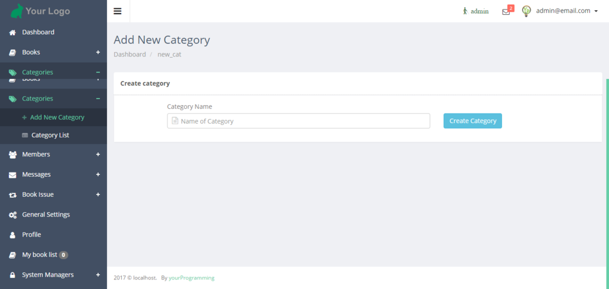
Task: Open admin@email.com account dropdown
Action: pos(567,11)
